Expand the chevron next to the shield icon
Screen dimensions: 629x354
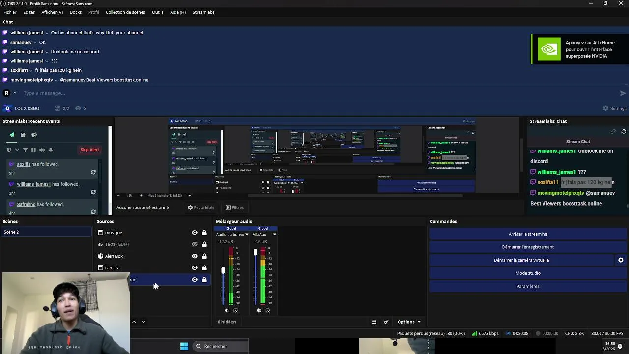click(x=17, y=150)
